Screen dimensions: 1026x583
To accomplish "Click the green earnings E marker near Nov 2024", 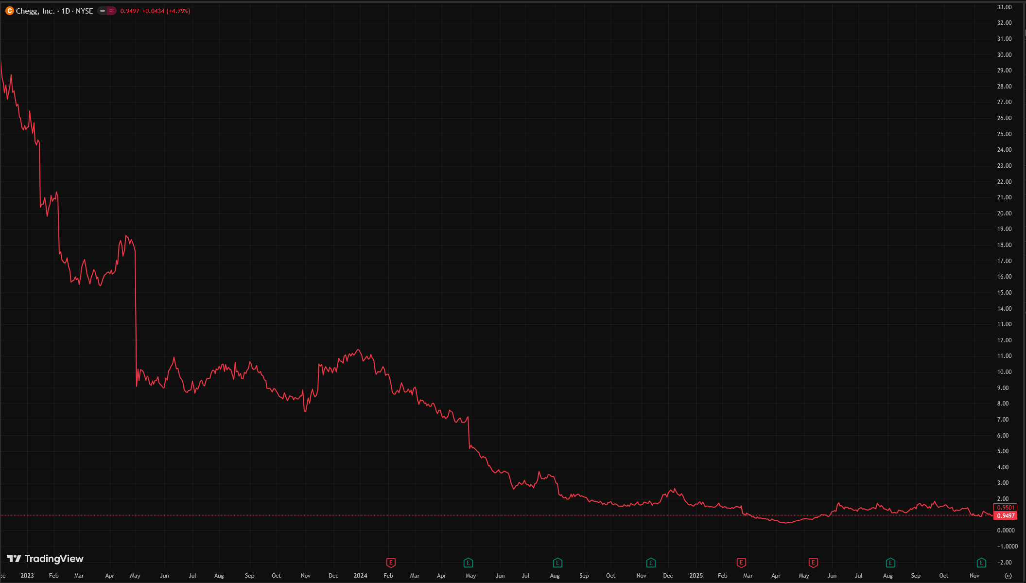I will click(x=650, y=562).
